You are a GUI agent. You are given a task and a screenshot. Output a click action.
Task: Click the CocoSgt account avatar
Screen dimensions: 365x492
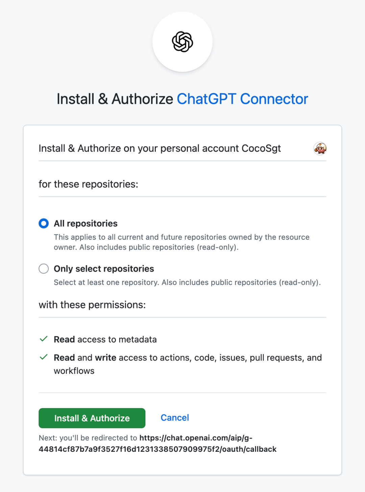tap(320, 148)
